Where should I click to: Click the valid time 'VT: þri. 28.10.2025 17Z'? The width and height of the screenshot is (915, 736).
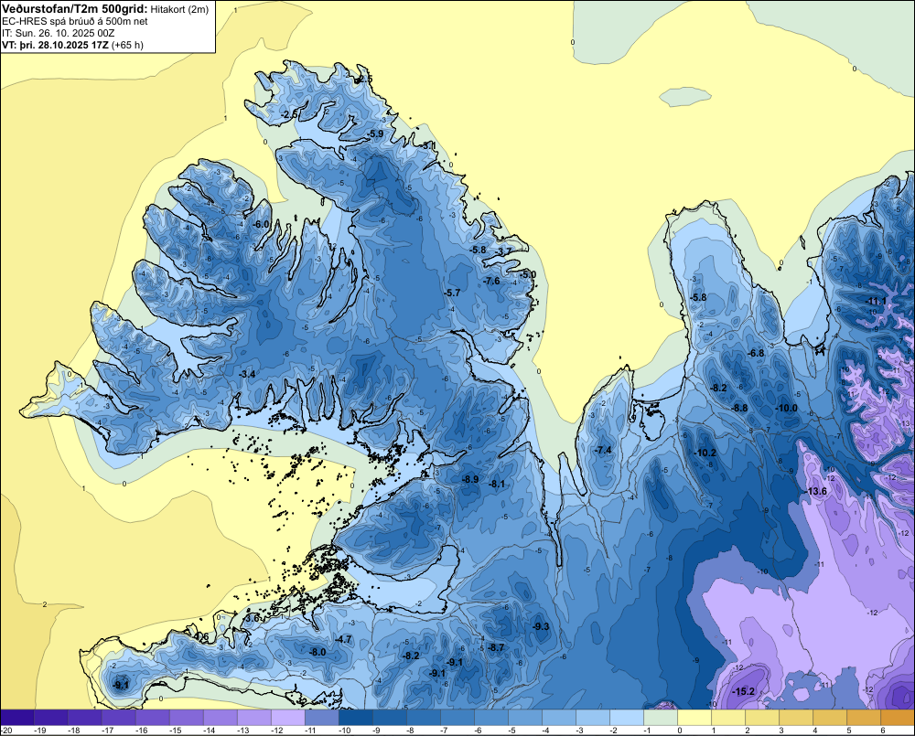(55, 45)
